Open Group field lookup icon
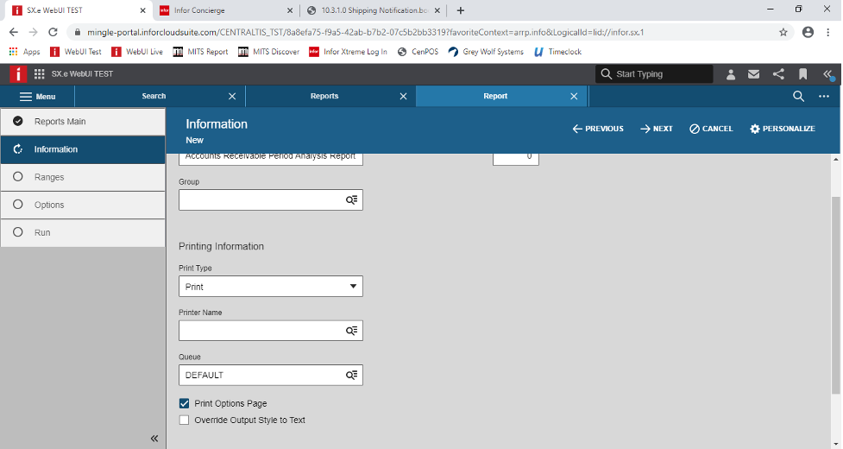The width and height of the screenshot is (843, 449). pos(351,200)
